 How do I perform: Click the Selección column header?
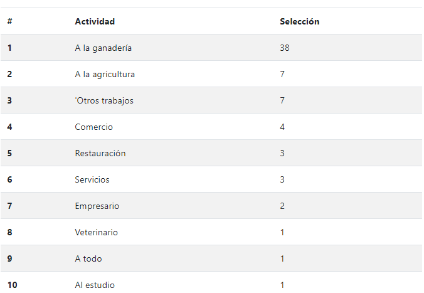pos(299,21)
